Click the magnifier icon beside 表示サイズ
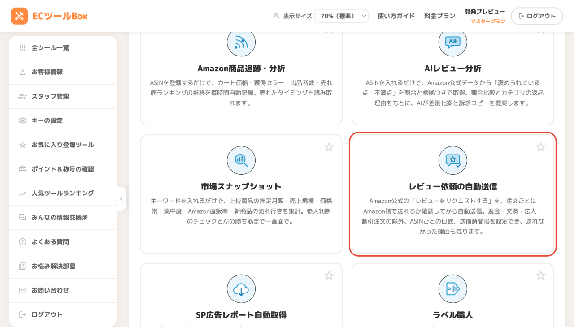 pos(277,16)
